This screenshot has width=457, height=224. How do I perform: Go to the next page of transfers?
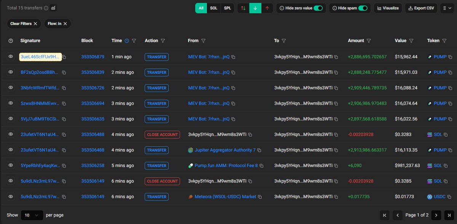pos(436,215)
